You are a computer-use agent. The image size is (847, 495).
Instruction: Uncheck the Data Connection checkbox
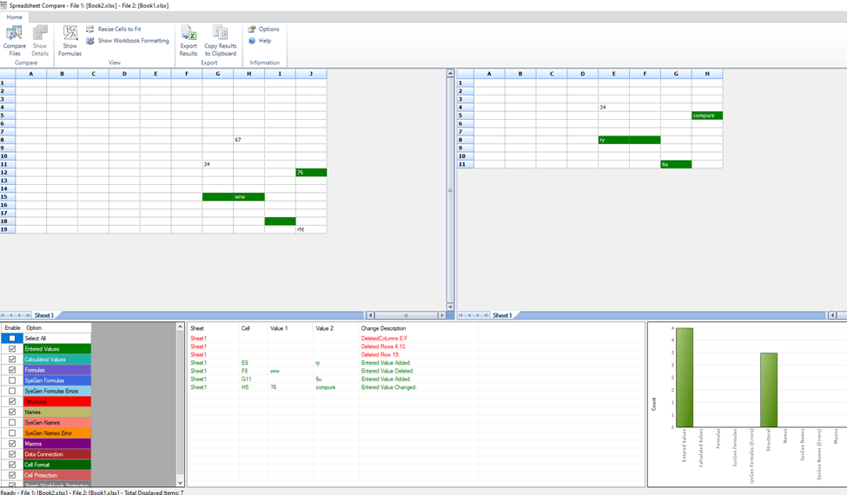click(x=12, y=454)
